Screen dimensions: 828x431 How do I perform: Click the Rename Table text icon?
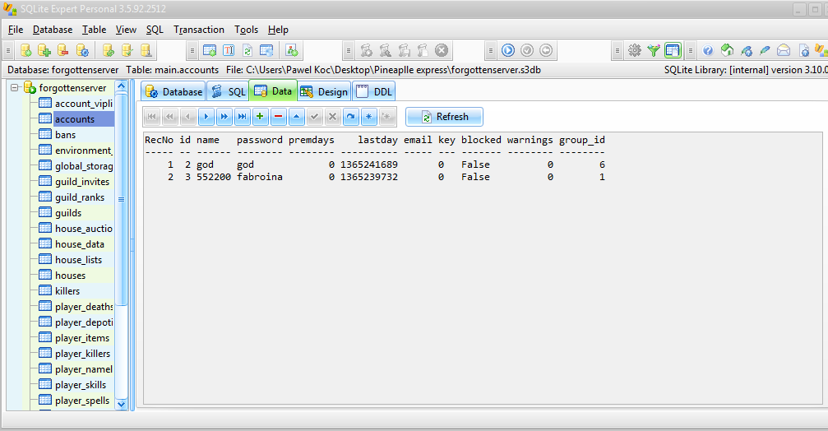[x=229, y=50]
